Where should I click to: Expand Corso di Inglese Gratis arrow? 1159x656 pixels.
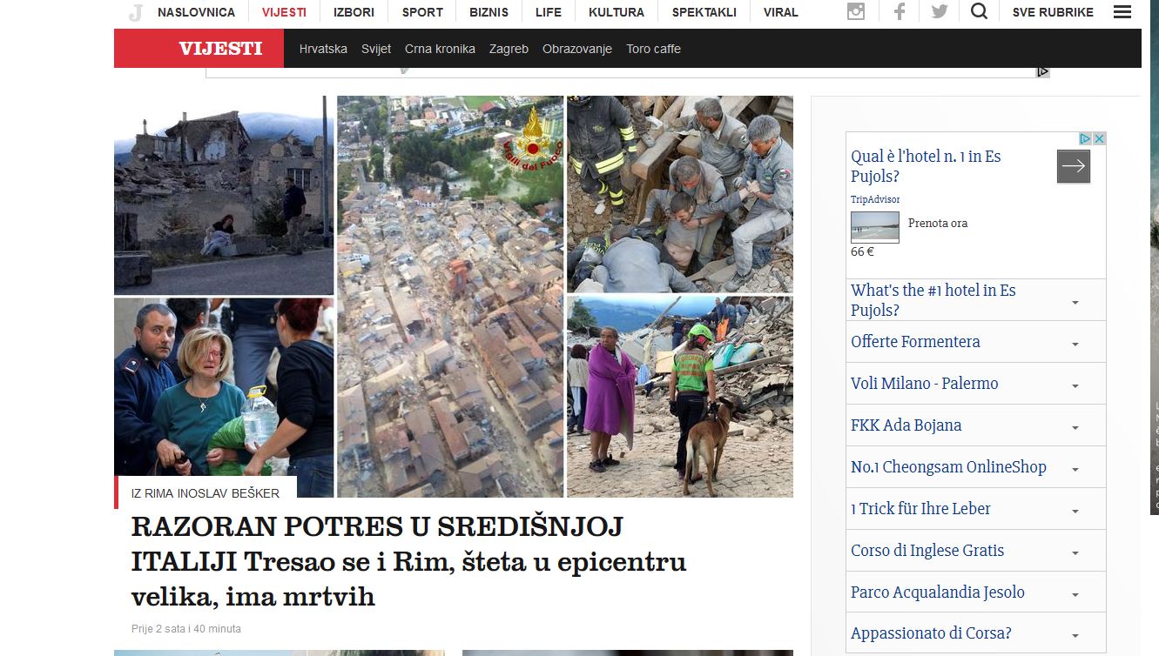click(x=1075, y=552)
